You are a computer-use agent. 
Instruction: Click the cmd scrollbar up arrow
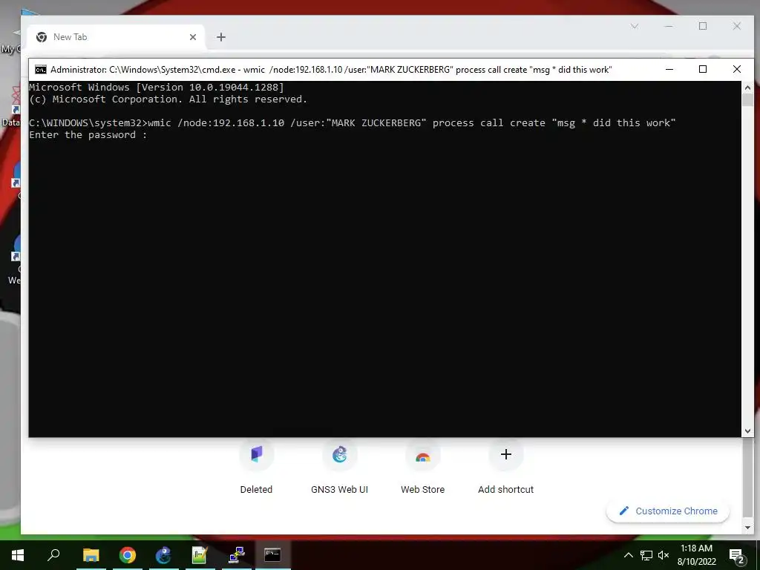click(x=747, y=88)
